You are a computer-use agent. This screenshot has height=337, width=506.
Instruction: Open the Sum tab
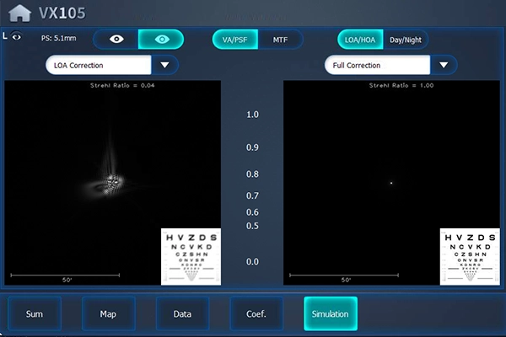click(35, 313)
